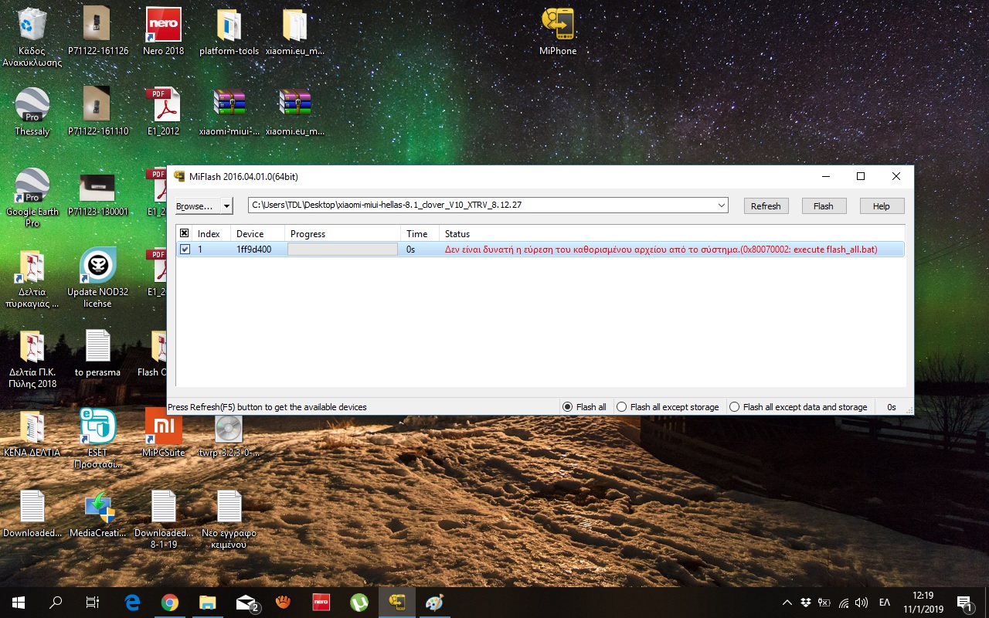Click the Status column header

457,234
